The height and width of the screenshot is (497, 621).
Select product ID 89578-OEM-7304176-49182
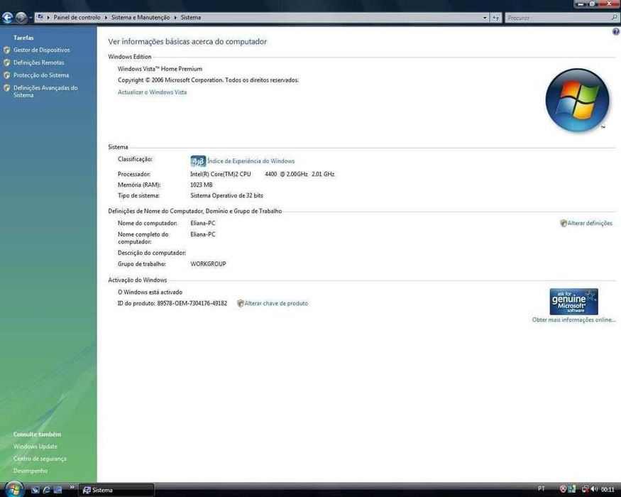(x=192, y=303)
